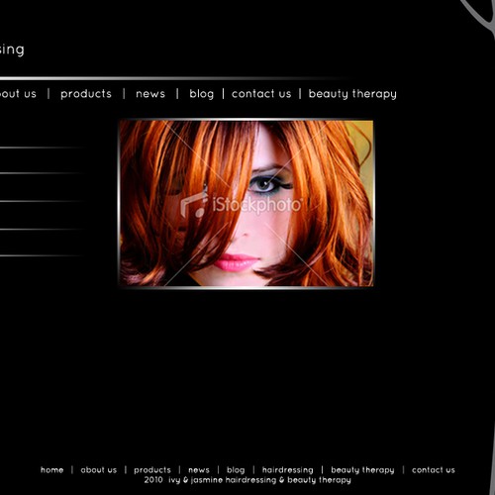
Task: Click the iStockphoto watermark logo
Action: (x=242, y=205)
